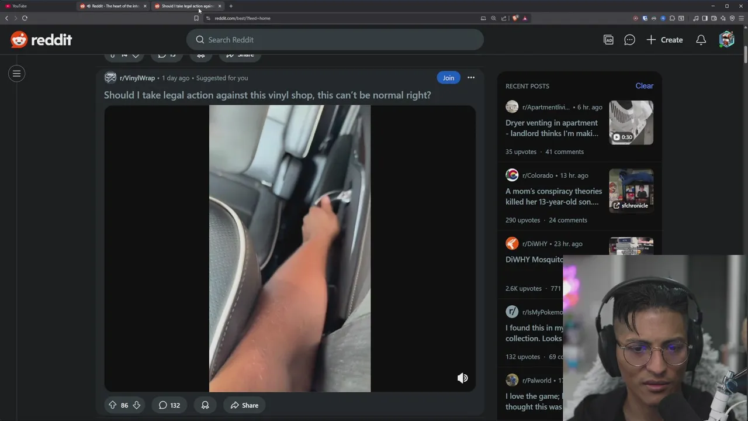Click the Reddit logo to go home
This screenshot has width=748, height=421.
(41, 40)
